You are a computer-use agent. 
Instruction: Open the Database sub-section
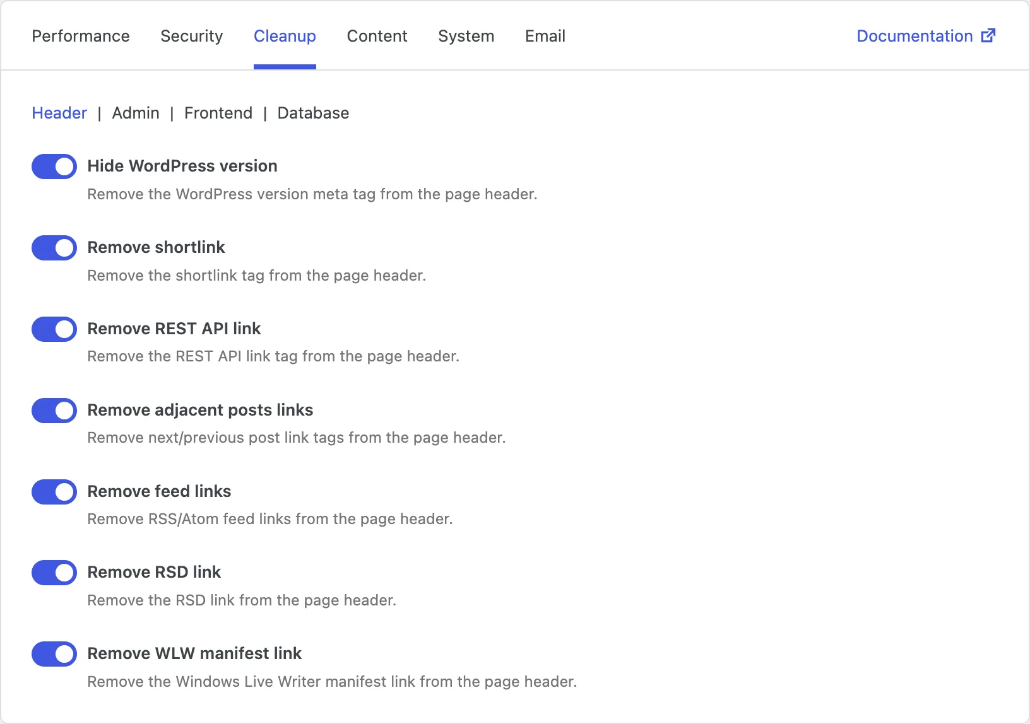[x=313, y=113]
